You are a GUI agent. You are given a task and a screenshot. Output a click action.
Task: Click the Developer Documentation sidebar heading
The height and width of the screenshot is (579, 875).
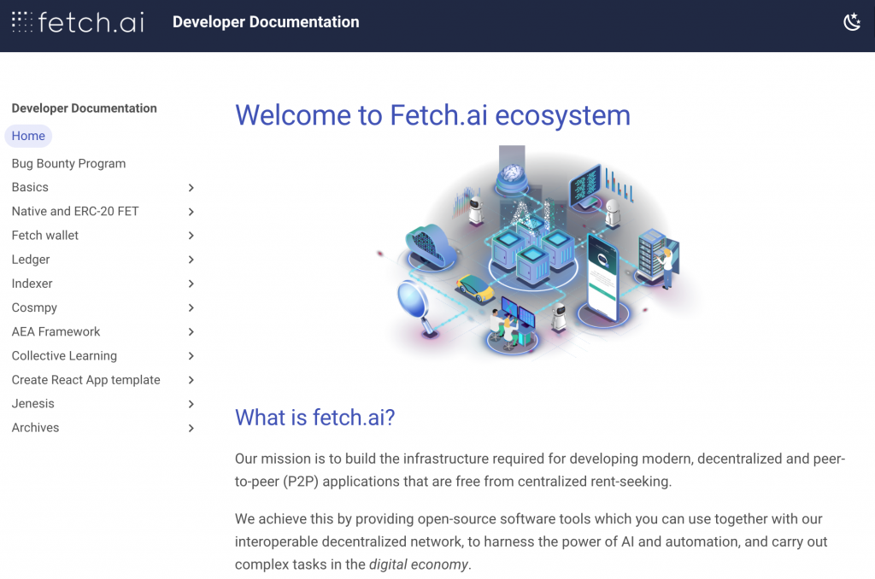click(85, 108)
